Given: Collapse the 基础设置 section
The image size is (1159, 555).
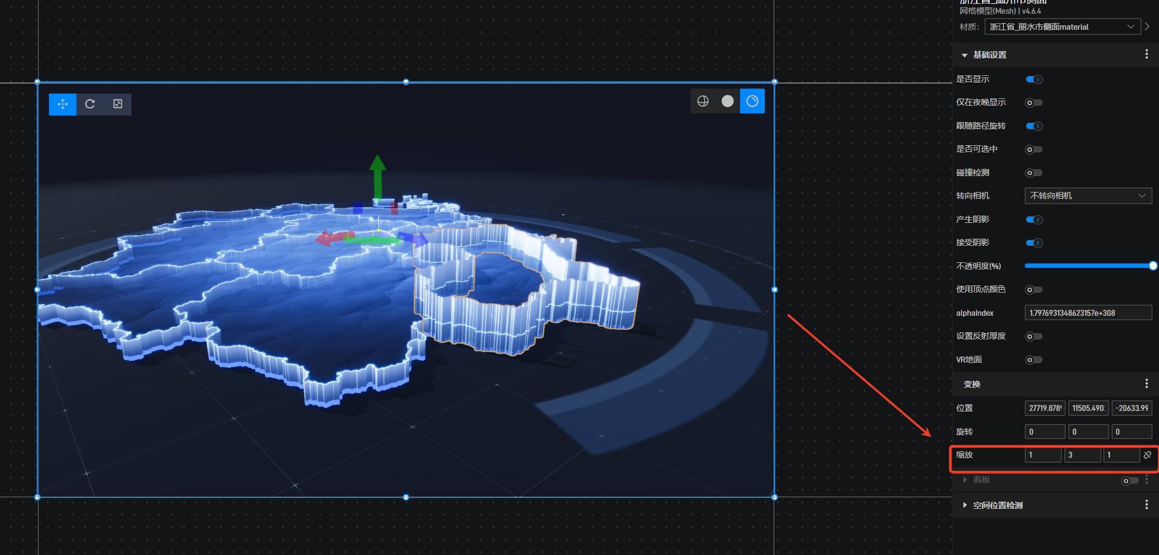Looking at the screenshot, I should click(964, 55).
